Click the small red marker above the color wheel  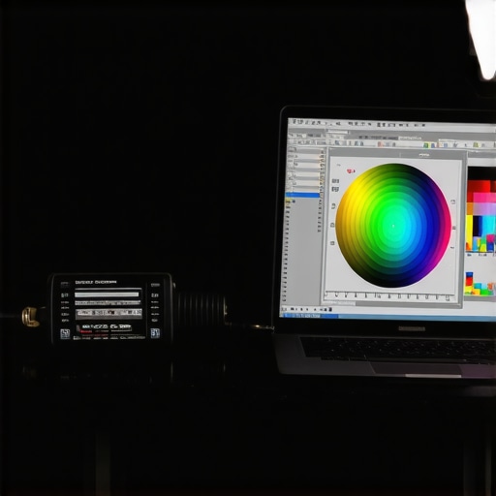(351, 170)
